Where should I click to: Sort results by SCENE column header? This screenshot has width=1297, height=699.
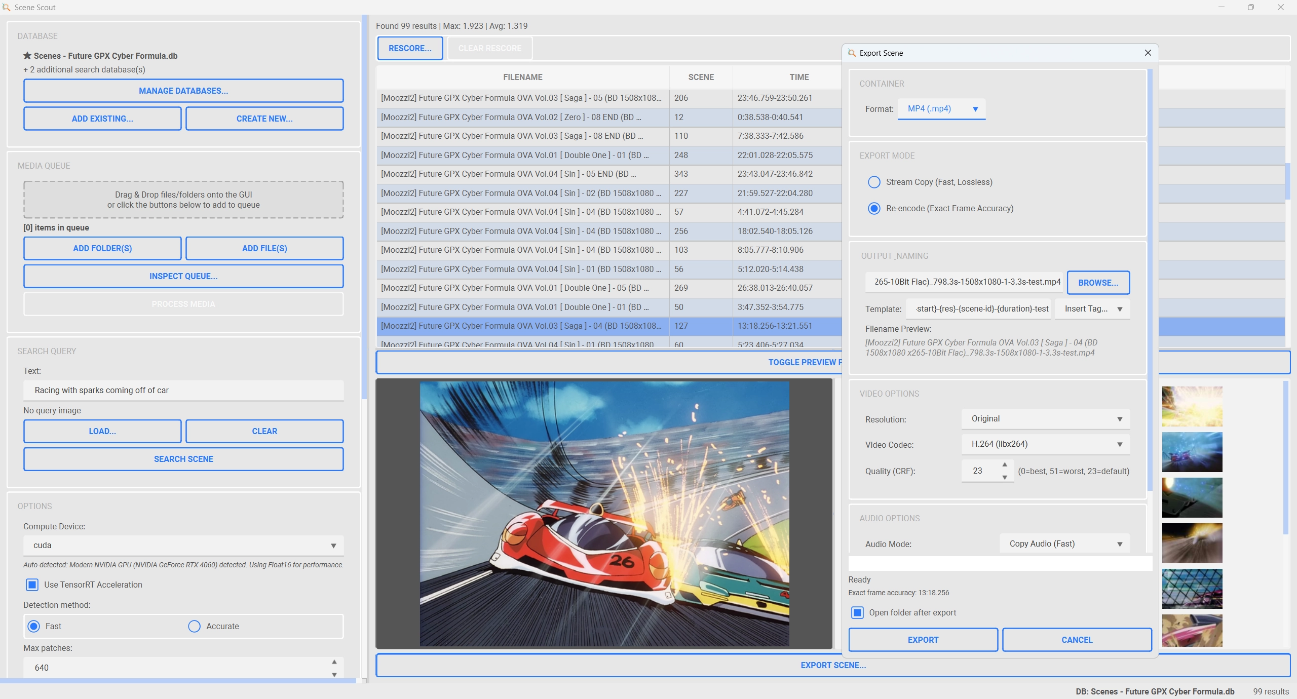(701, 77)
